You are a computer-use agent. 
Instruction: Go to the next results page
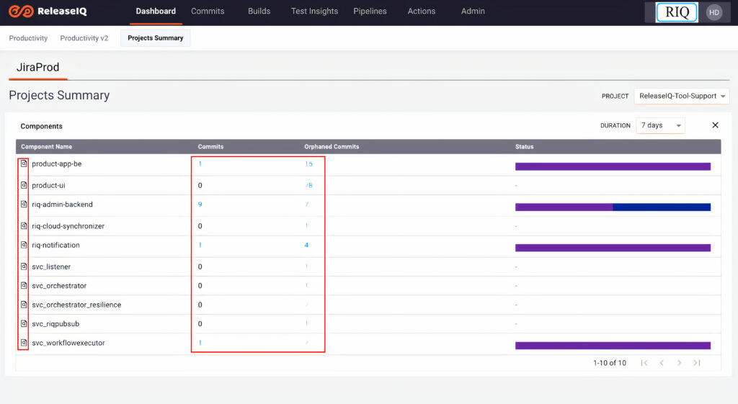pyautogui.click(x=679, y=363)
